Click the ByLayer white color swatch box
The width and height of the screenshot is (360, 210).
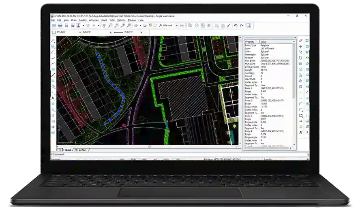click(54, 32)
